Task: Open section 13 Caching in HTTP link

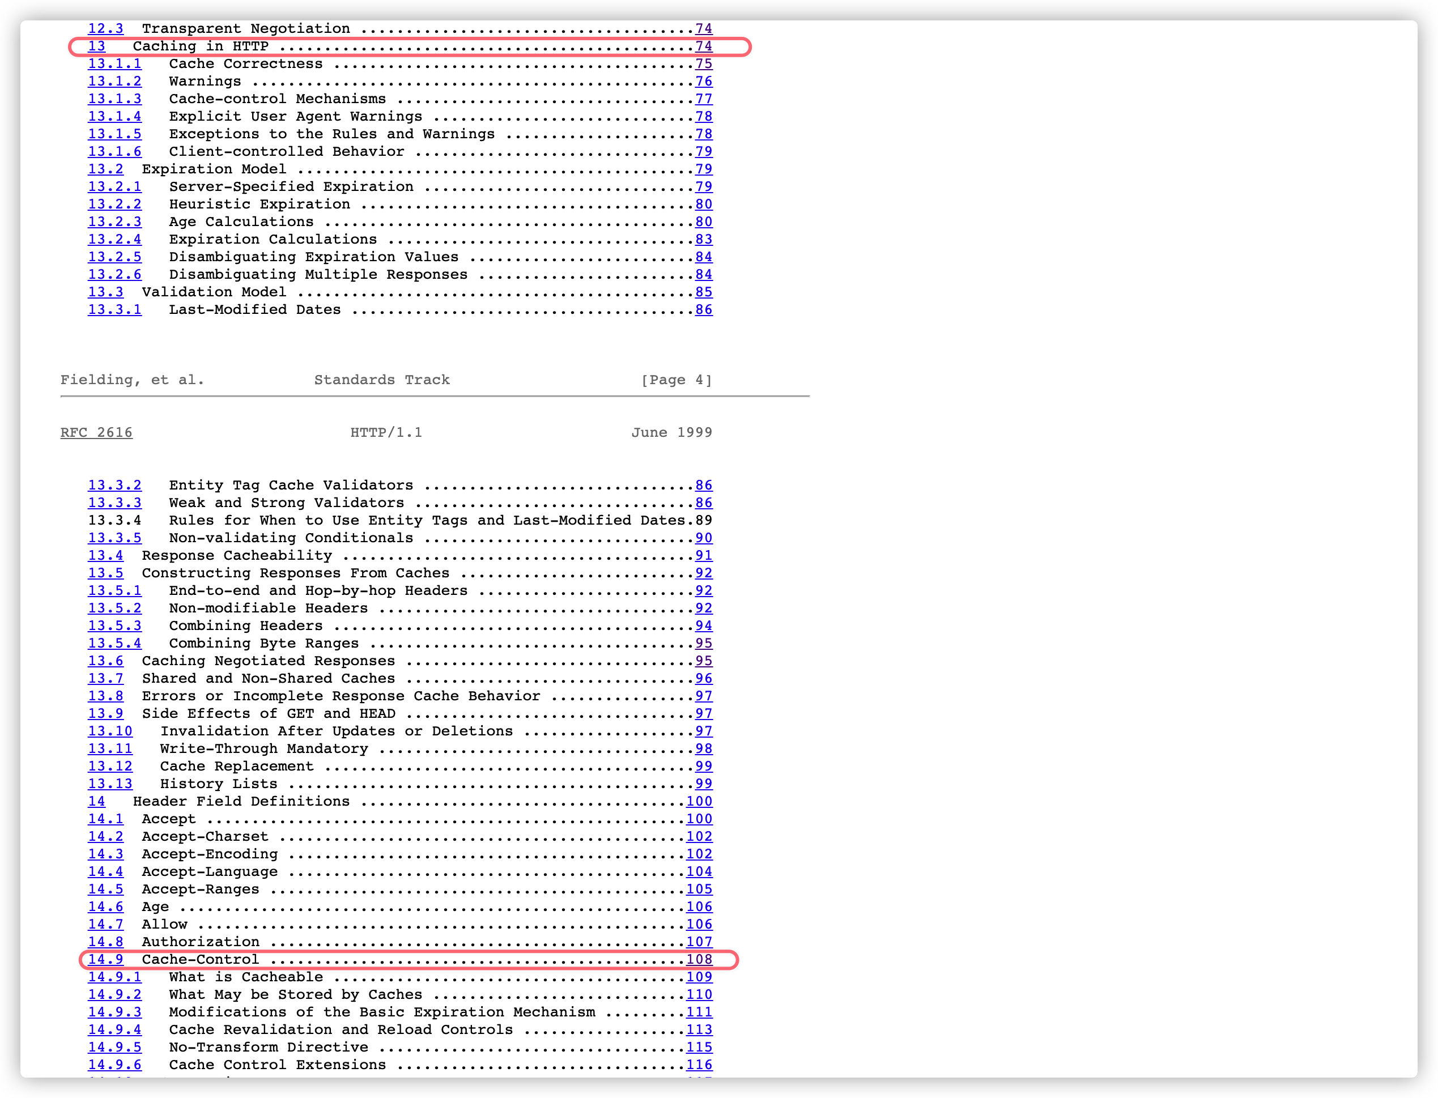Action: click(x=97, y=46)
